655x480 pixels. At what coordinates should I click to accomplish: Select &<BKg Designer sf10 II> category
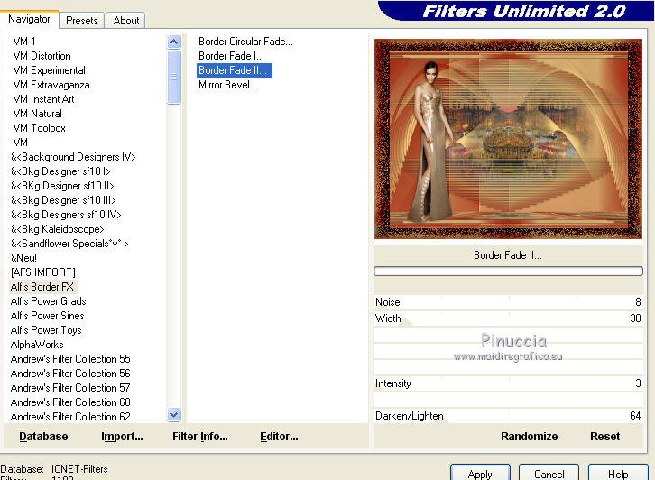(62, 186)
